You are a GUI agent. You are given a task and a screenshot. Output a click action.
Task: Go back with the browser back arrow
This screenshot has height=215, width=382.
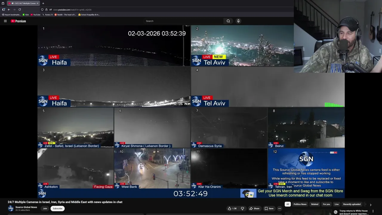(9, 10)
